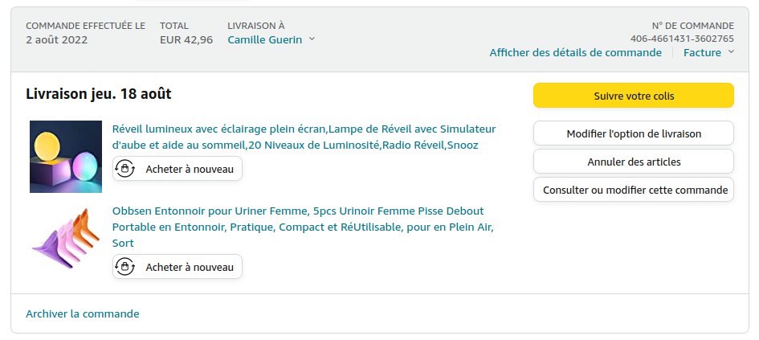This screenshot has width=759, height=340.
Task: Open the Obbsen Entonnoir product title link
Action: pos(303,227)
